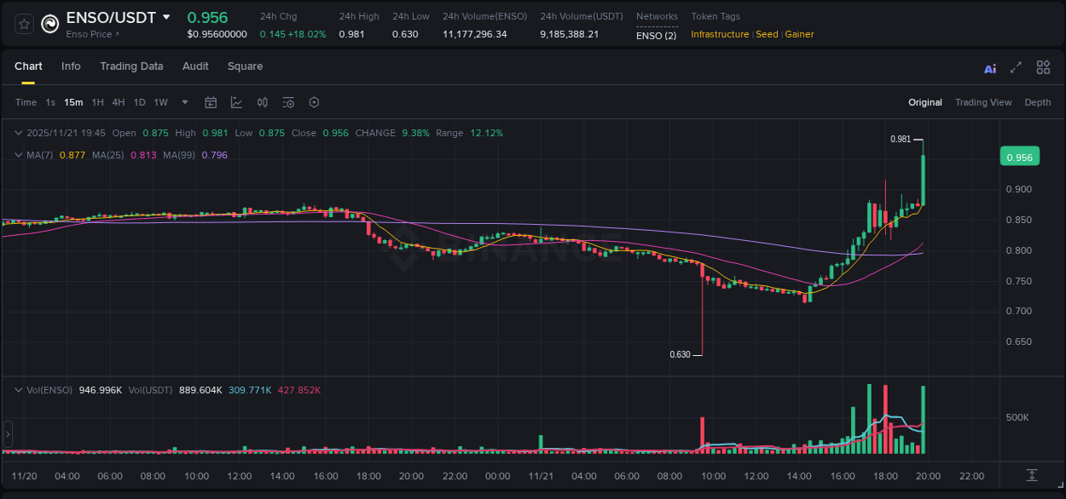Open the widgets grid icon top right
Viewport: 1066px width, 499px height.
point(1043,67)
